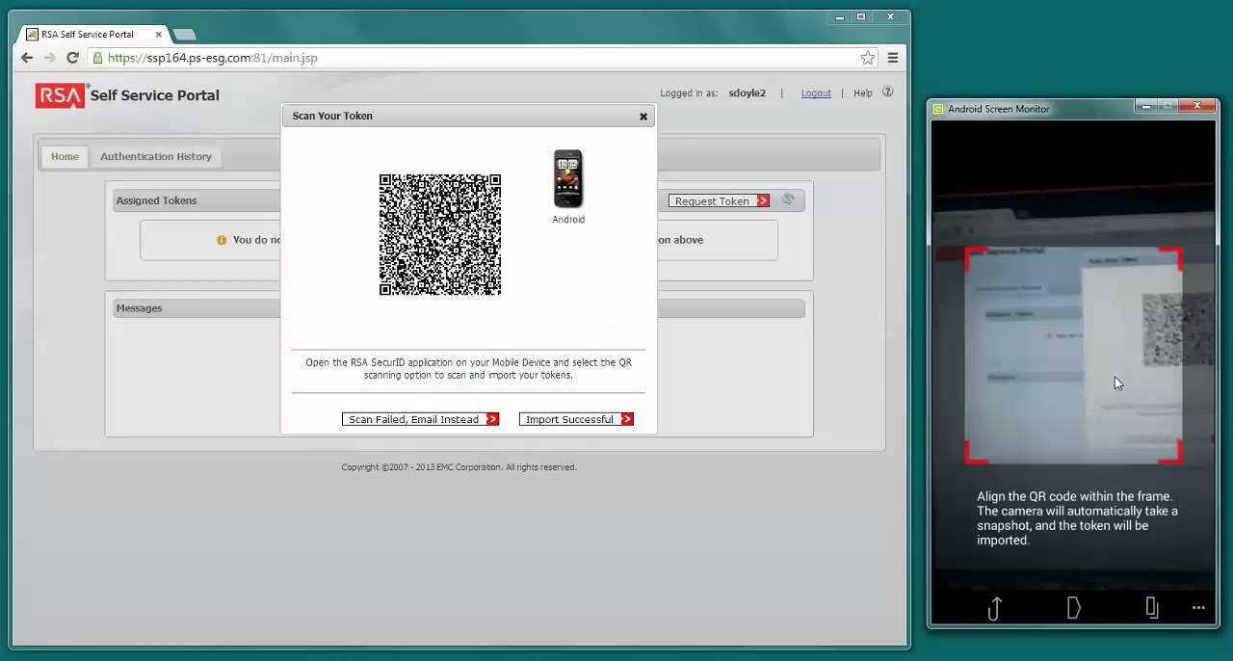Switch to the Home tab
Screen dimensions: 1233x661
click(x=65, y=156)
